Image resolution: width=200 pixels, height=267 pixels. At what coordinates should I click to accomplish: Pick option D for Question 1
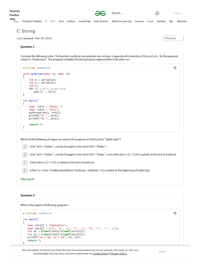click(x=25, y=171)
